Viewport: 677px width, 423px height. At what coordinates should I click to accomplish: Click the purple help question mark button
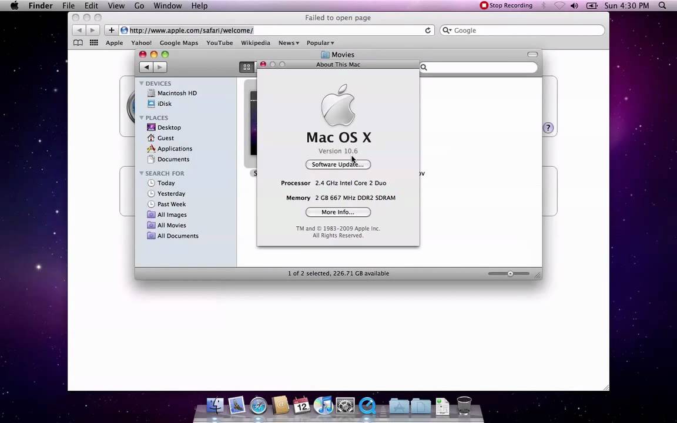pyautogui.click(x=548, y=127)
